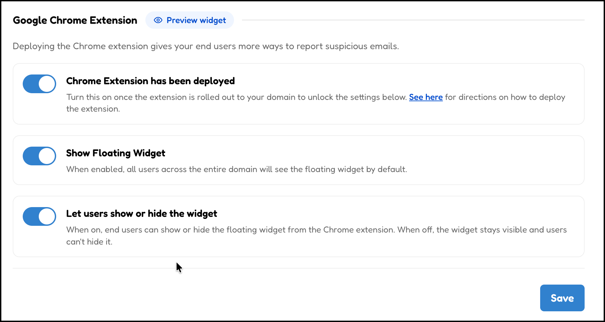Click the text for directions on how to deploy
The height and width of the screenshot is (322, 605).
point(505,97)
